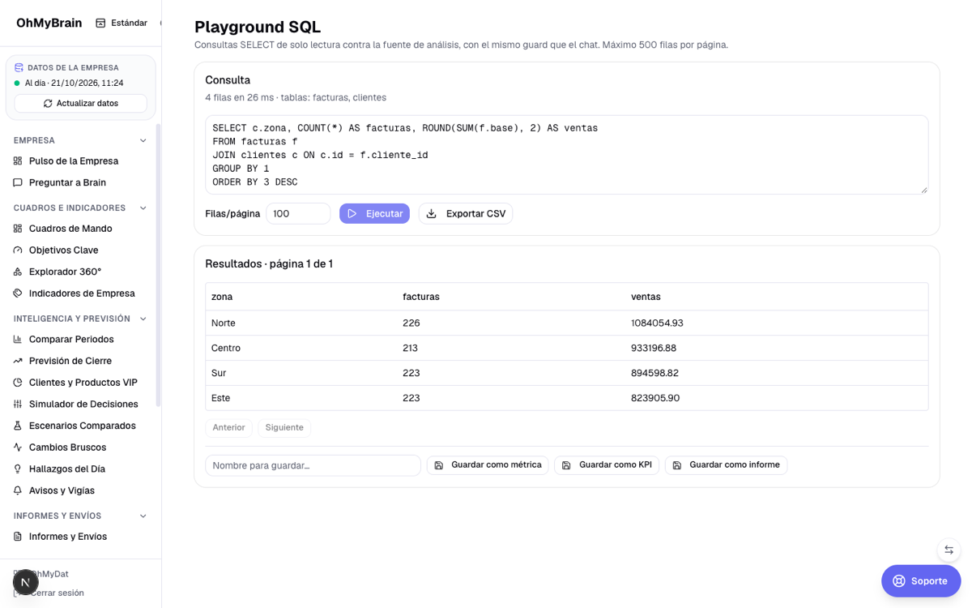972x608 pixels.
Task: Click the flask icon for Escenarios Comparados
Action: coord(18,426)
